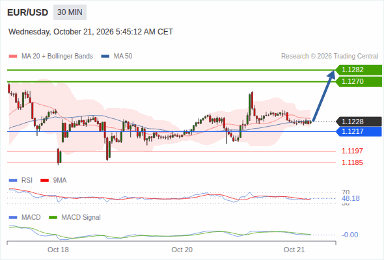Click the 1.1185 support level label
This screenshot has width=384, height=260.
pos(352,162)
